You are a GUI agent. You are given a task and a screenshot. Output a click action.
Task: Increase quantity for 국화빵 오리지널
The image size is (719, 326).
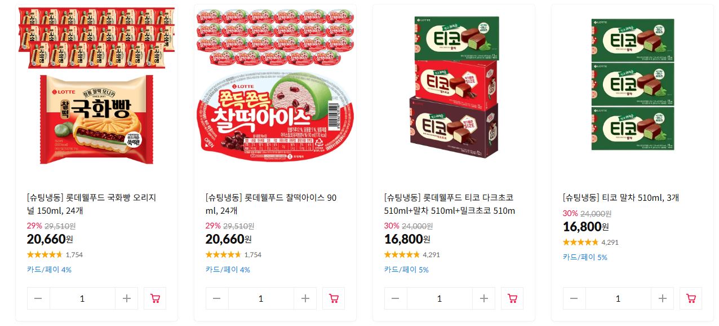126,298
